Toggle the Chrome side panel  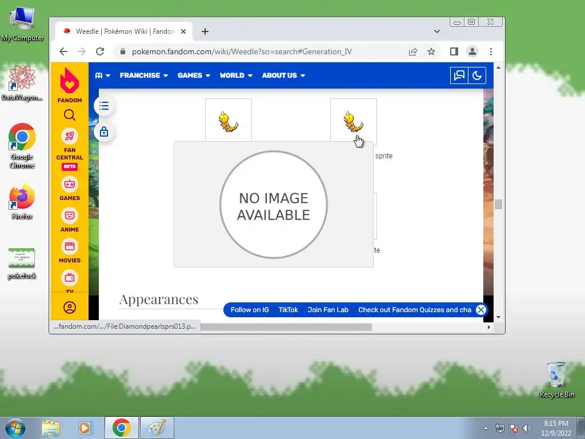[454, 51]
